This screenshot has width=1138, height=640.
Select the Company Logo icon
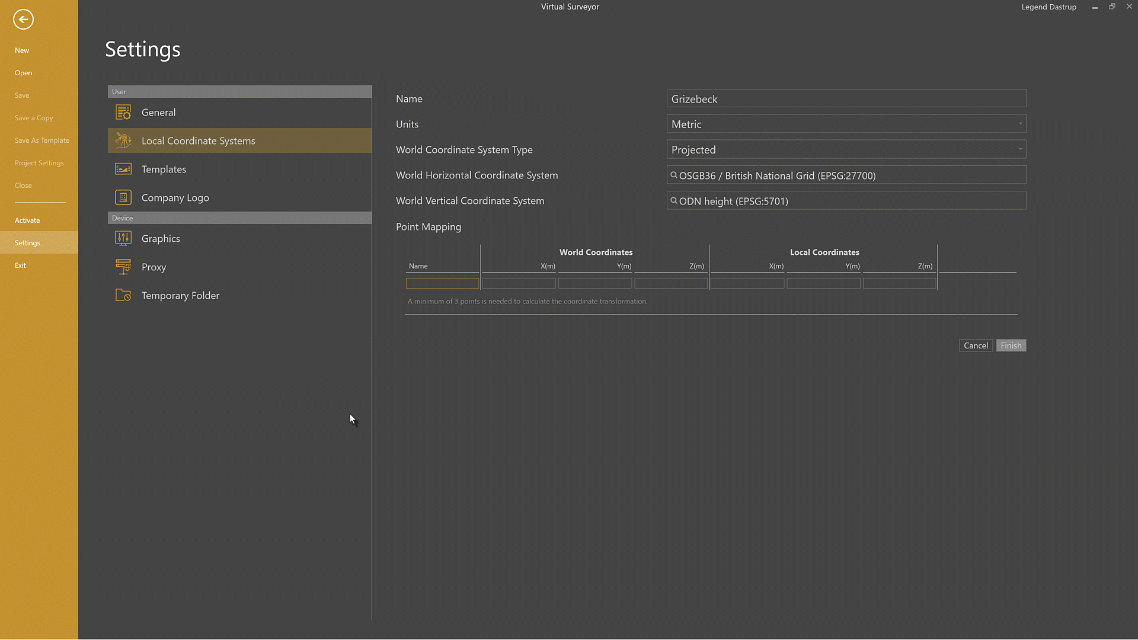click(123, 197)
